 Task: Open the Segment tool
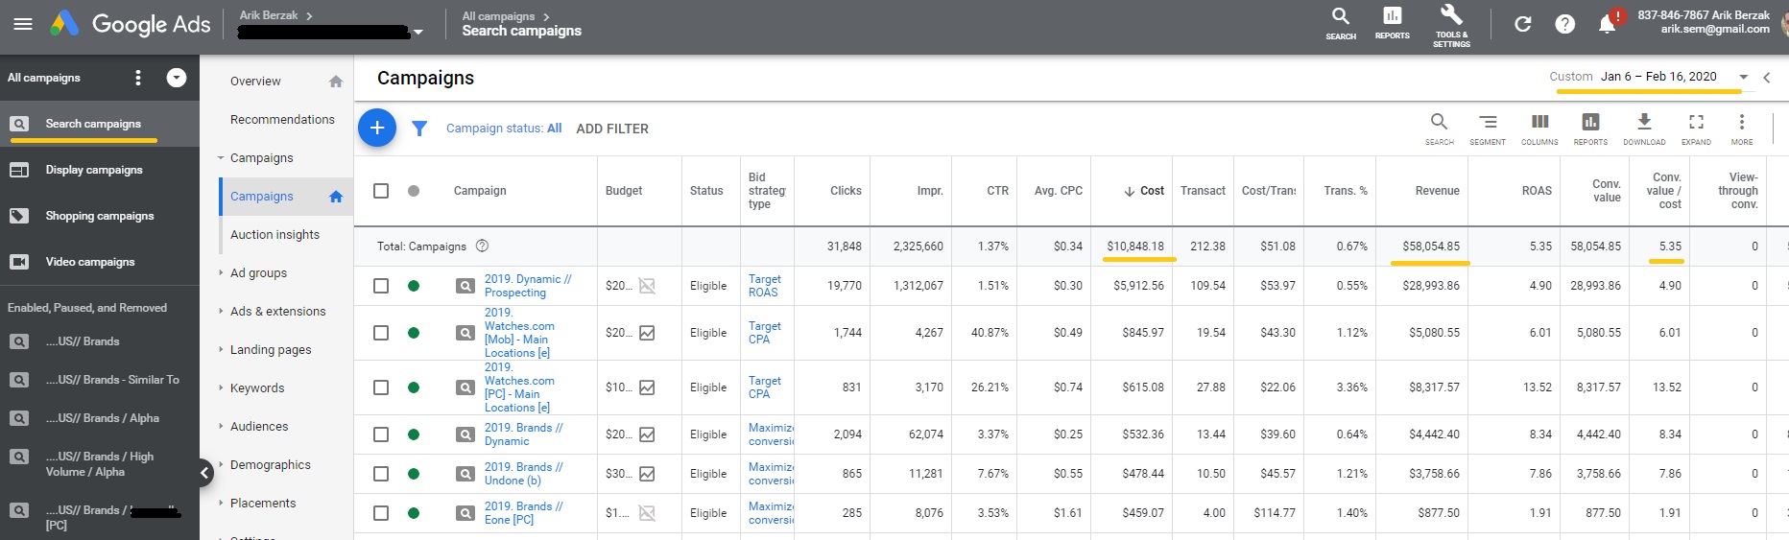click(x=1488, y=129)
